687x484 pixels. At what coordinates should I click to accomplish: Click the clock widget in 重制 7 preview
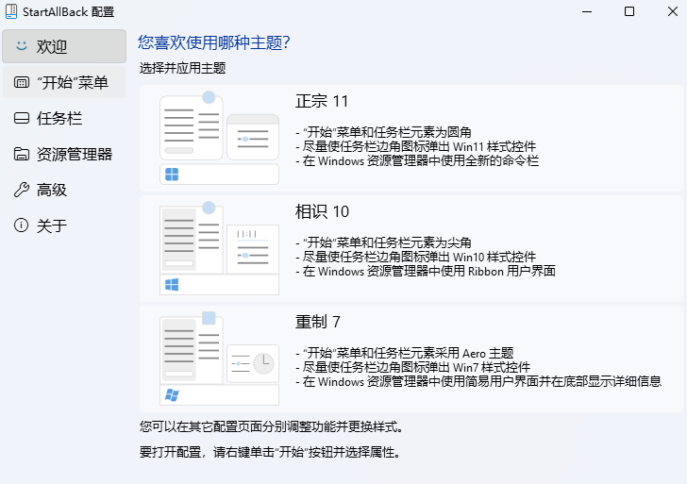[263, 361]
